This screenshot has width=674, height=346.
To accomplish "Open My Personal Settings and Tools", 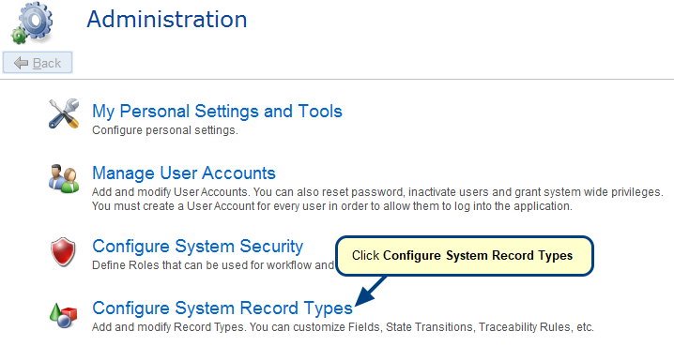I will (217, 112).
